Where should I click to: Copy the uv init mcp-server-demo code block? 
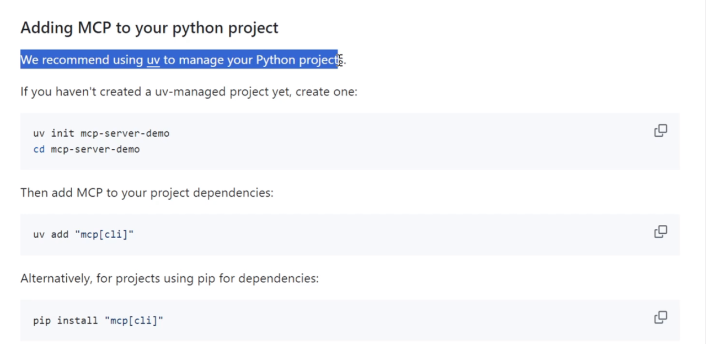coord(660,131)
